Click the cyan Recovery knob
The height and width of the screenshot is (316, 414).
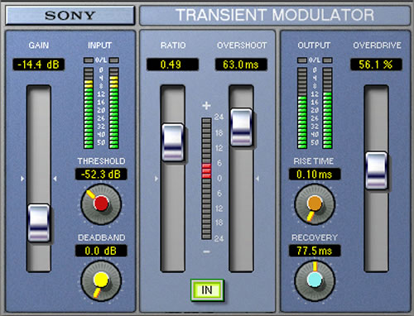click(315, 280)
